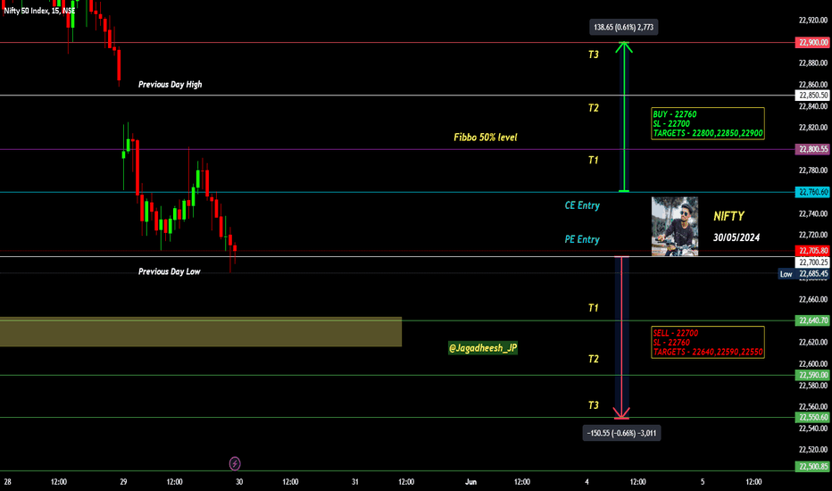The image size is (832, 491).
Task: Click the 22,620.00 price scale tick
Action: [813, 343]
